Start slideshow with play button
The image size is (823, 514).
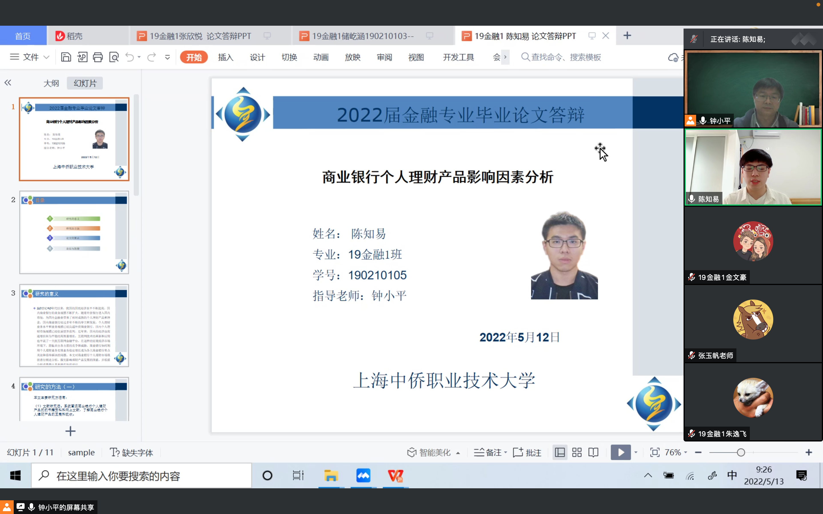pyautogui.click(x=620, y=453)
